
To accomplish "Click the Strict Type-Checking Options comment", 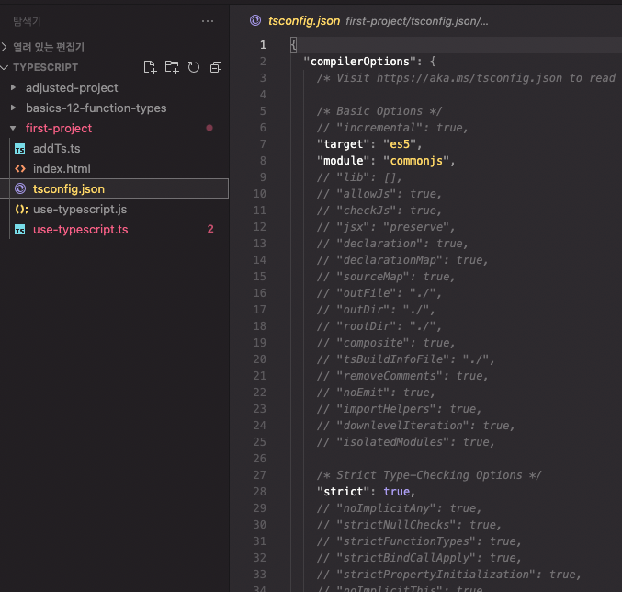I will 429,475.
